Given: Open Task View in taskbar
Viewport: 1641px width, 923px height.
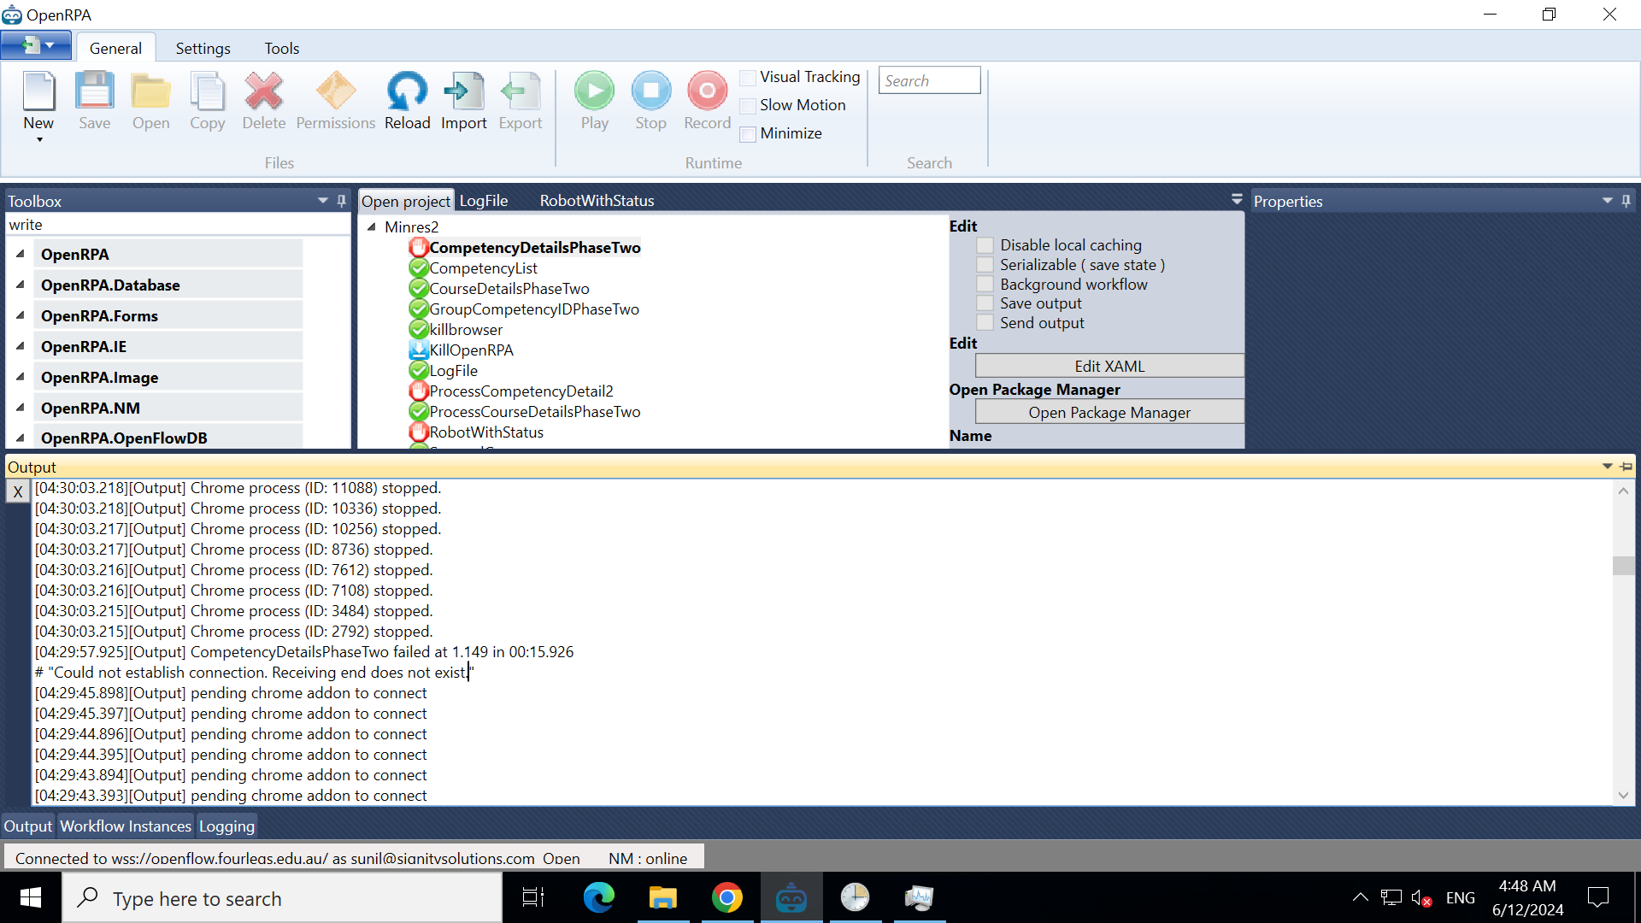Looking at the screenshot, I should coord(533,897).
